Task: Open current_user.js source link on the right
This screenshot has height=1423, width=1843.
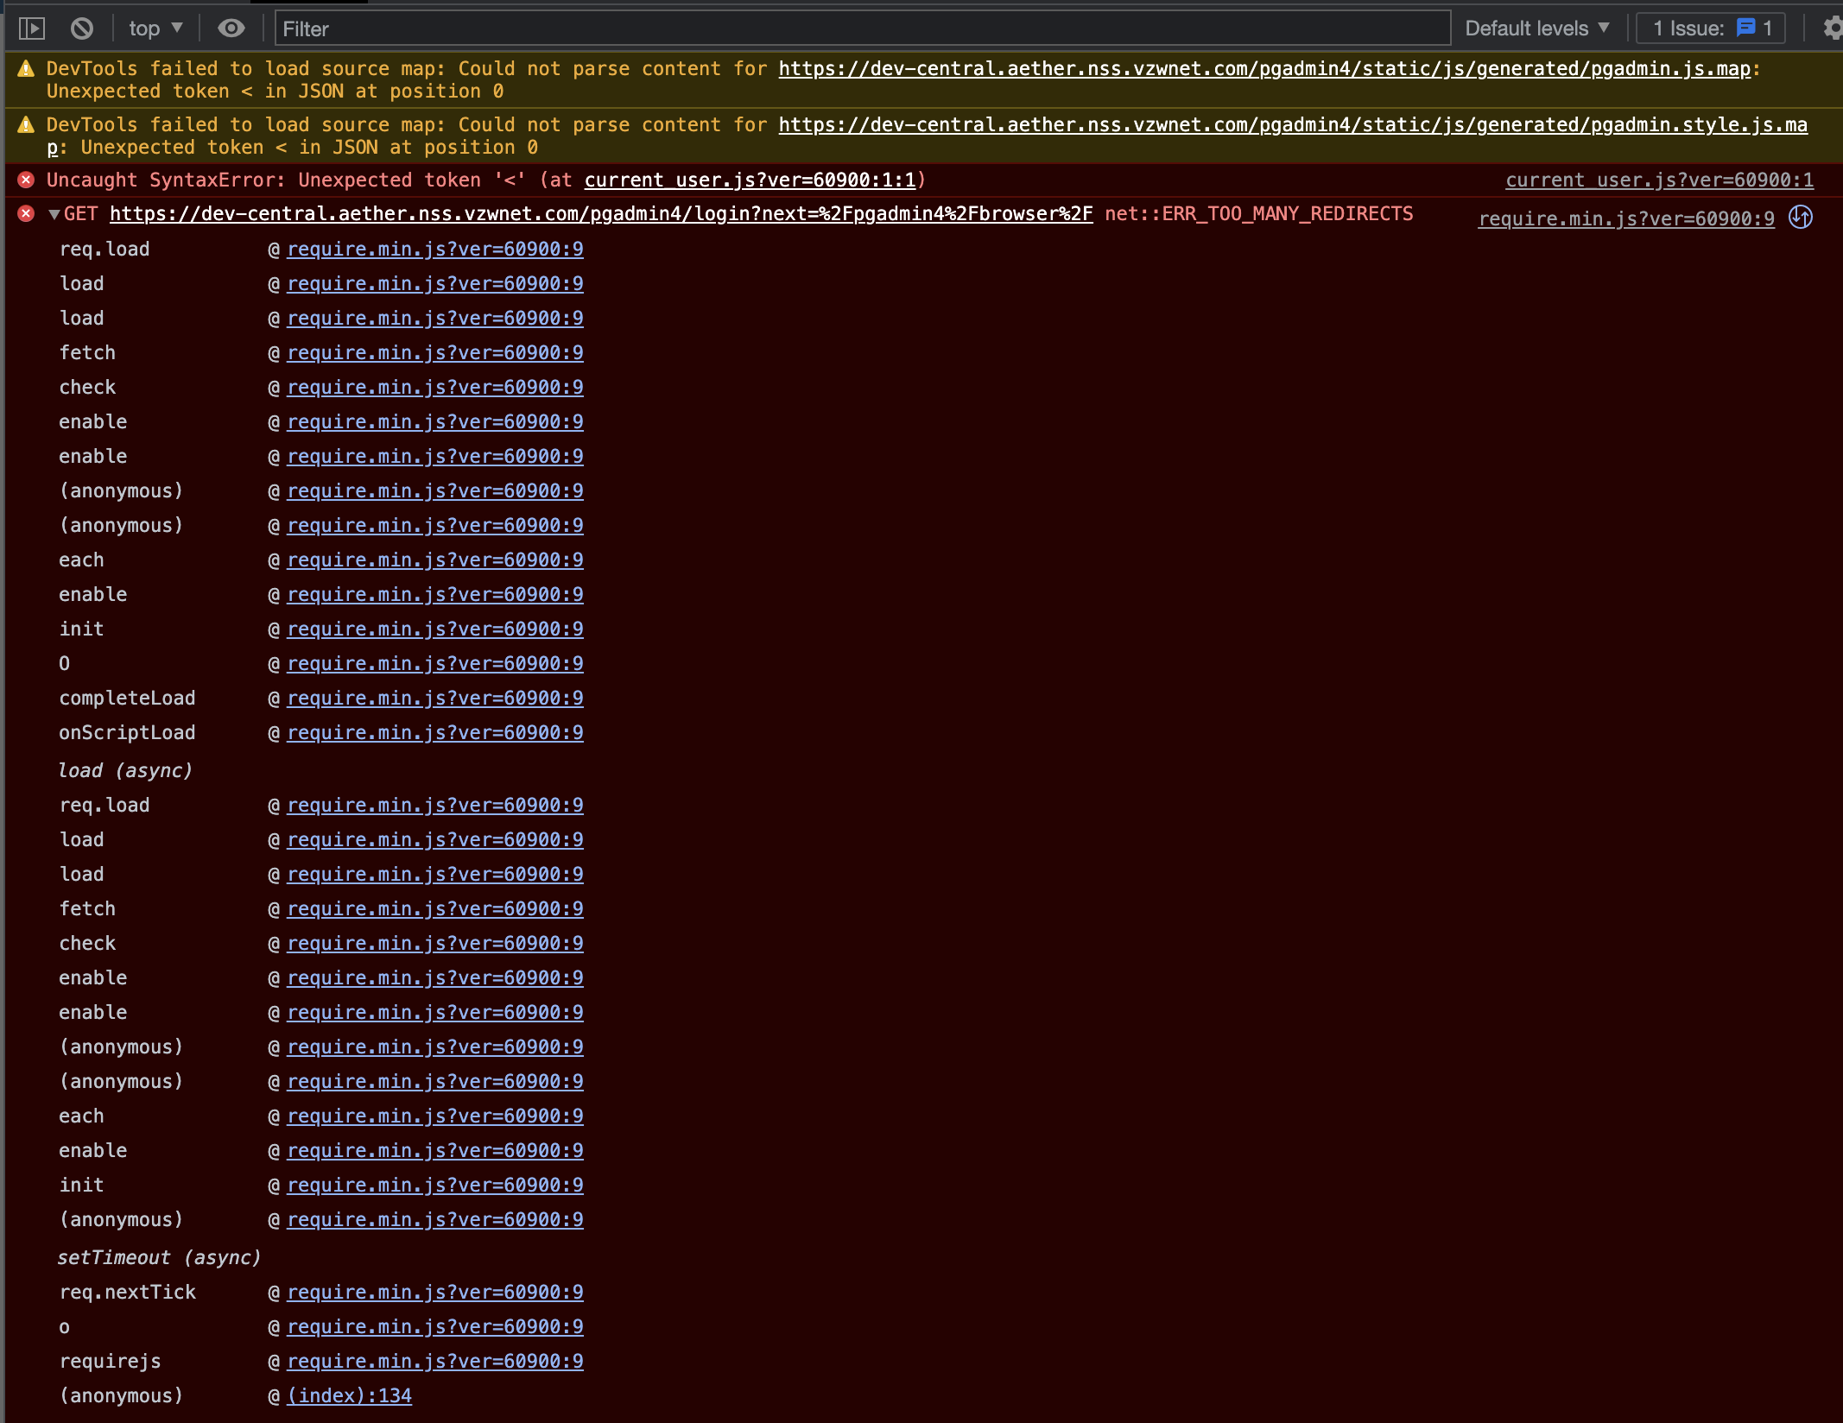Action: coord(1659,180)
